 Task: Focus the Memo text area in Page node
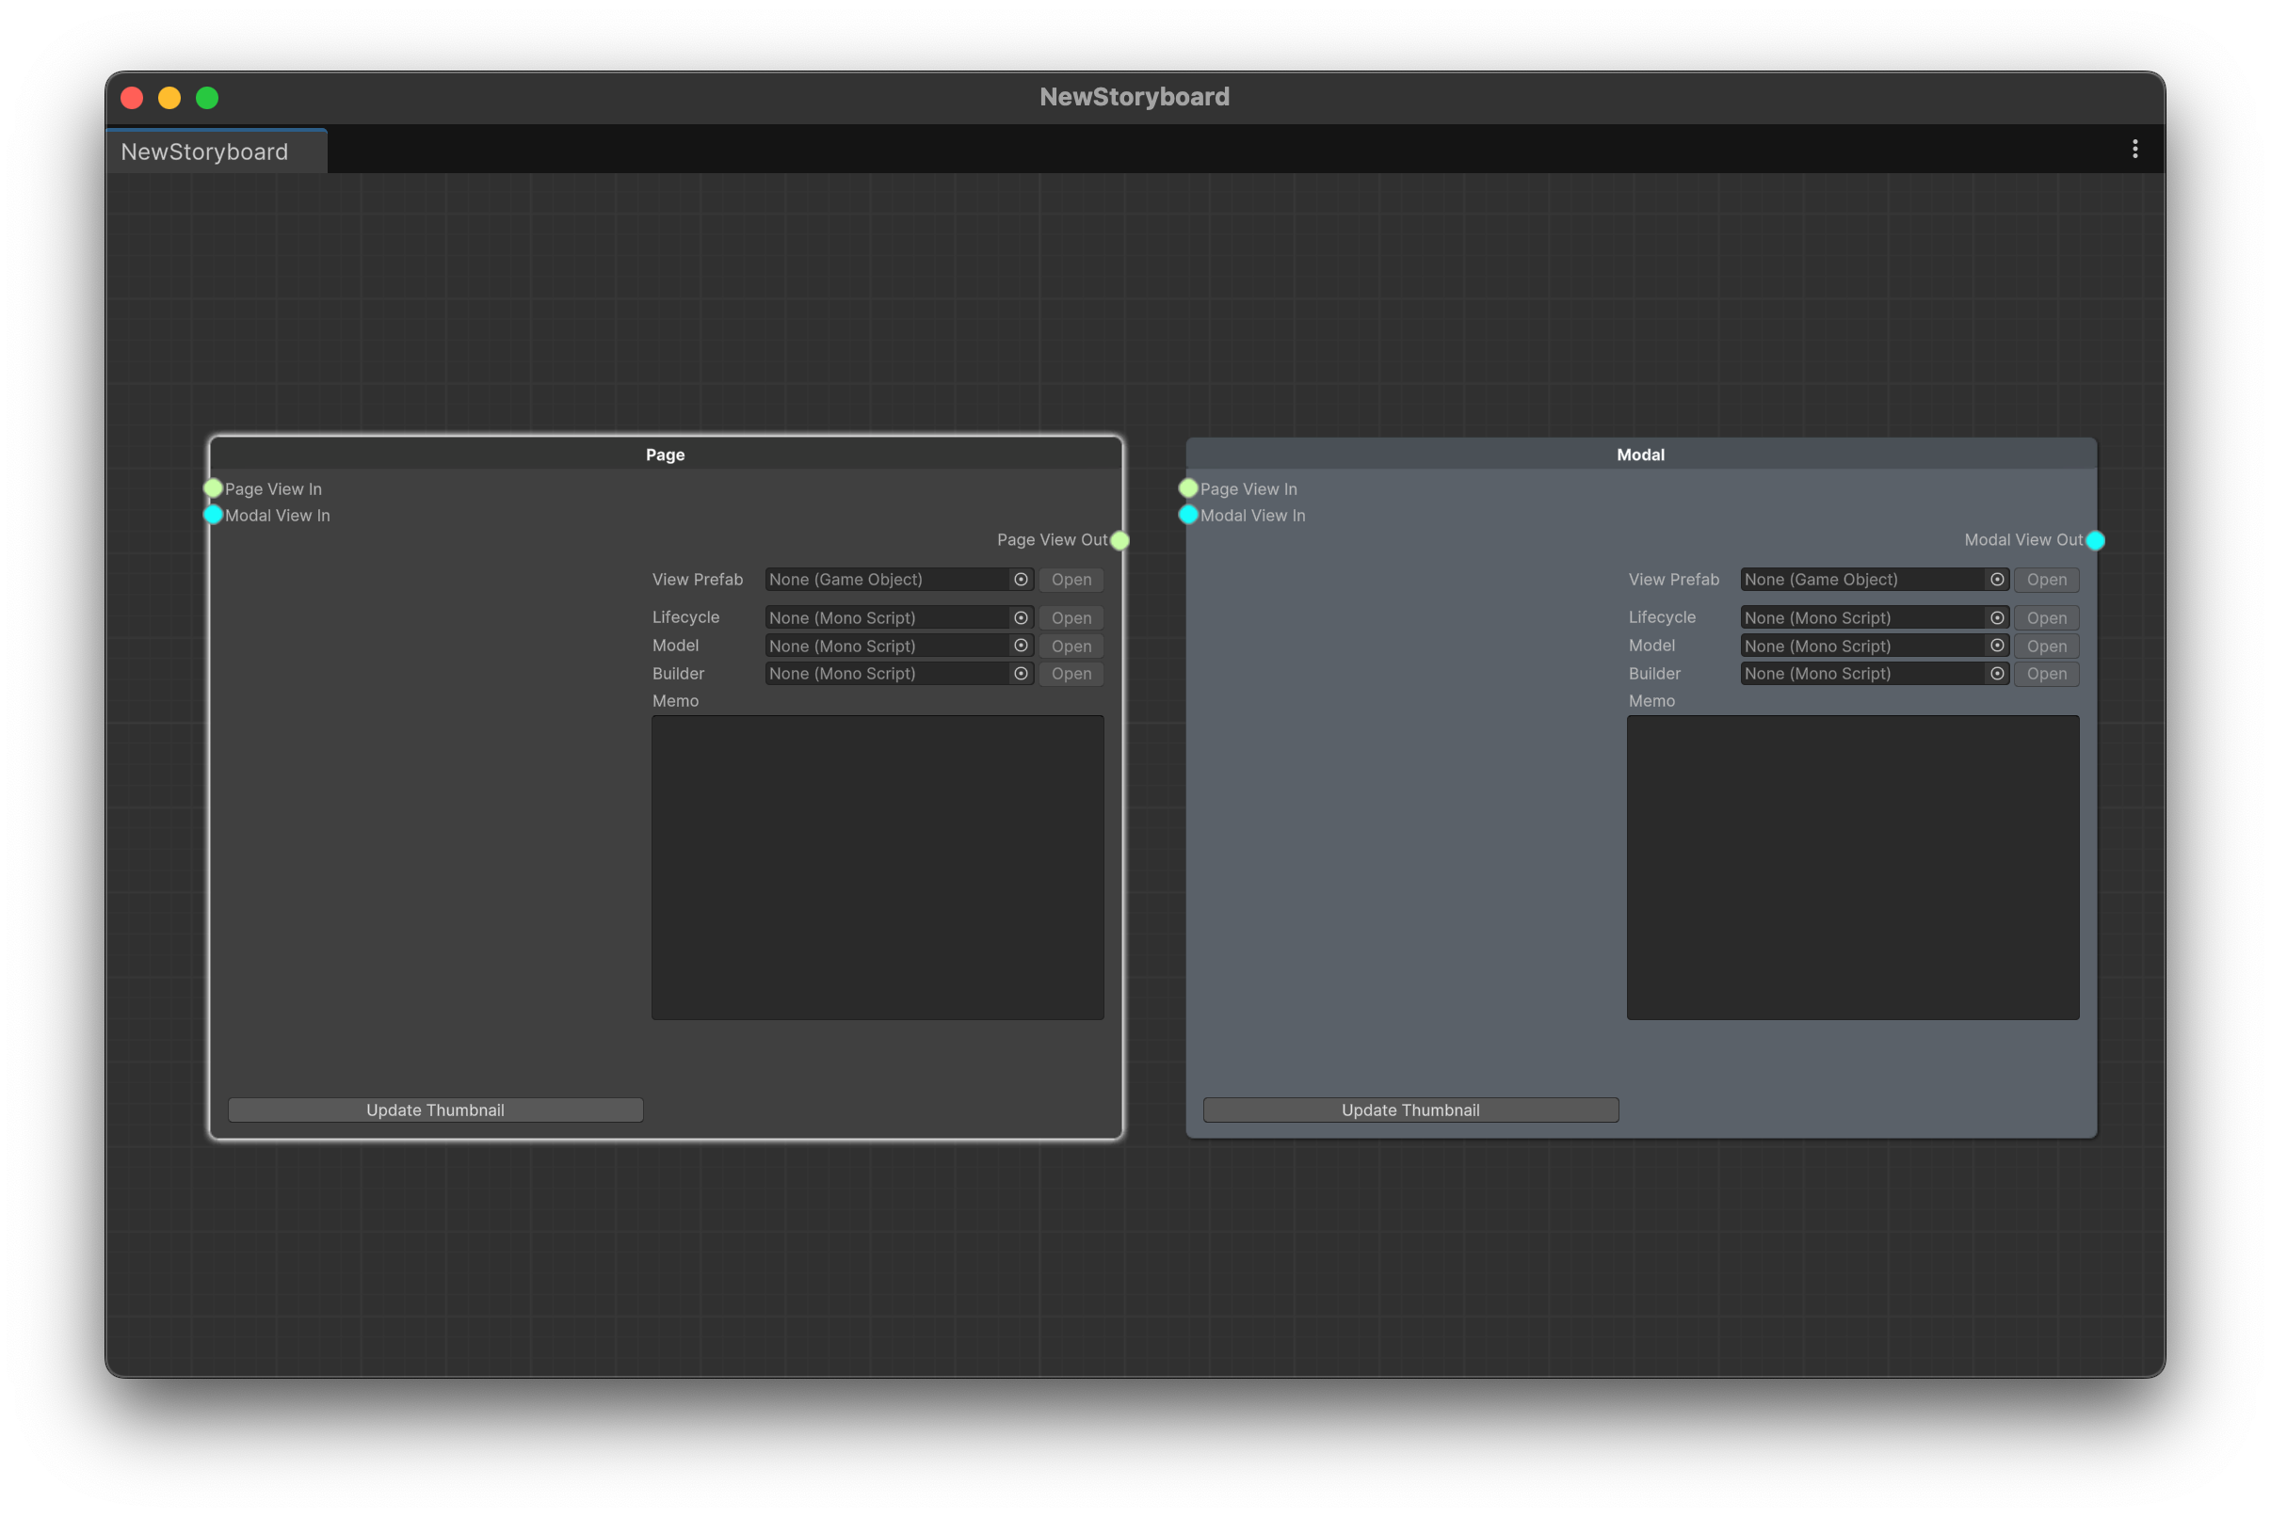877,867
